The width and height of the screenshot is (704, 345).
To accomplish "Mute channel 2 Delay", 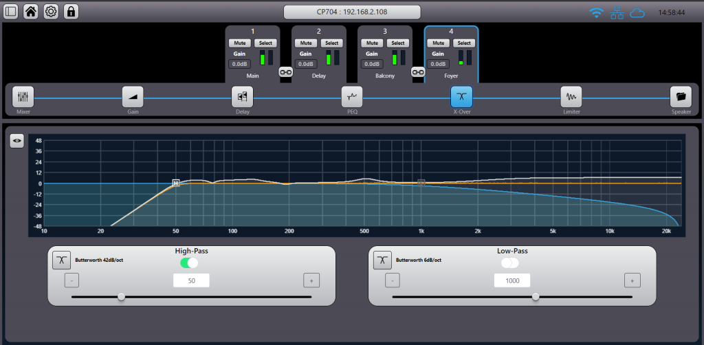I will [x=306, y=43].
